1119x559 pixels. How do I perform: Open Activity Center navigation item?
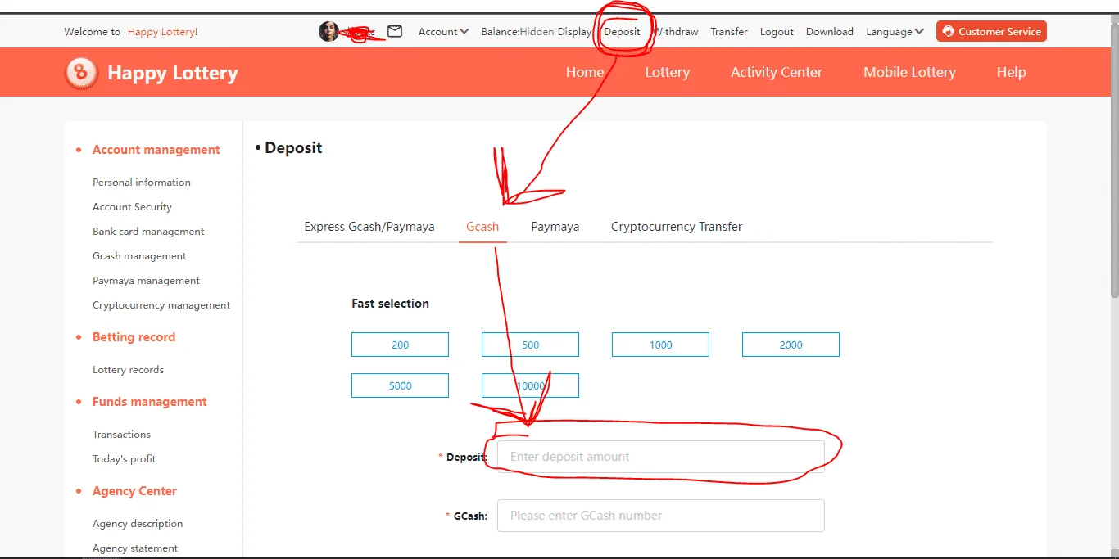pos(777,72)
